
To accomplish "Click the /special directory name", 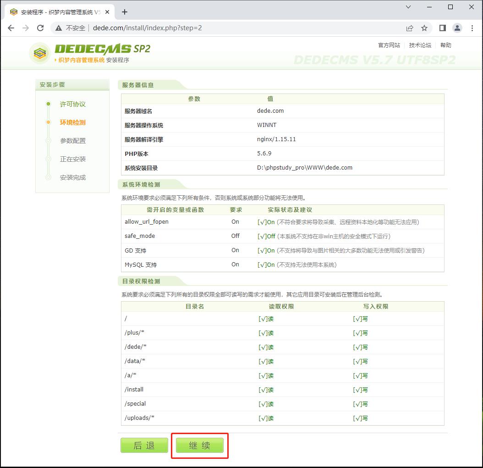I will [135, 404].
